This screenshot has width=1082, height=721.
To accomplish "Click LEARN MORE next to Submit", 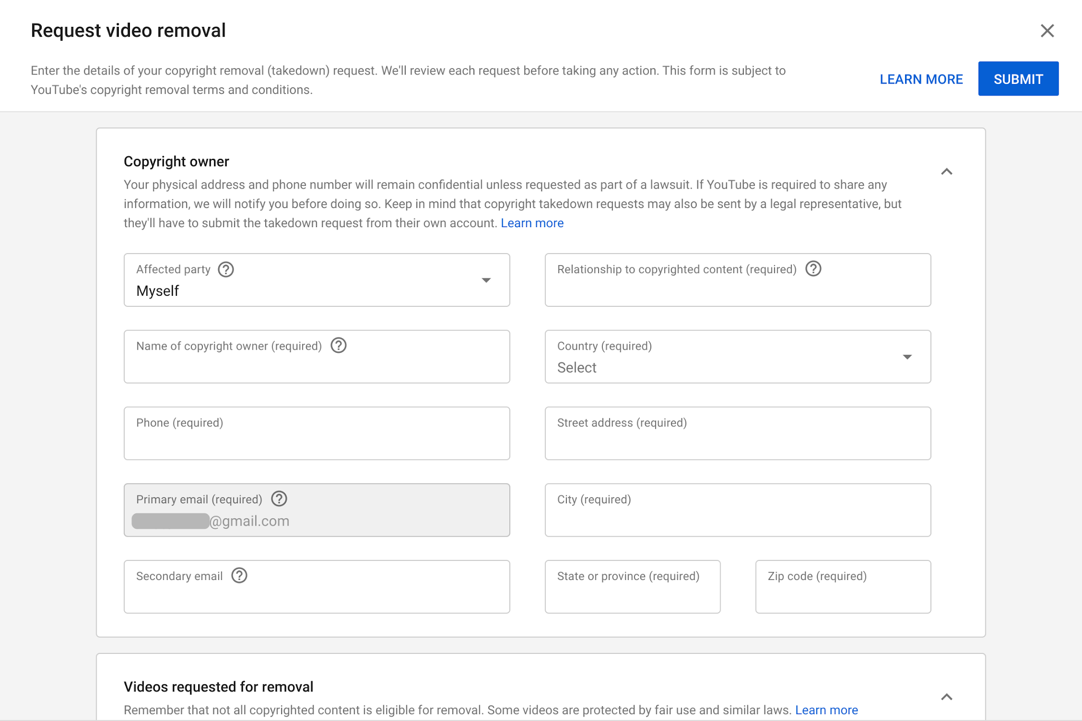I will (x=921, y=79).
